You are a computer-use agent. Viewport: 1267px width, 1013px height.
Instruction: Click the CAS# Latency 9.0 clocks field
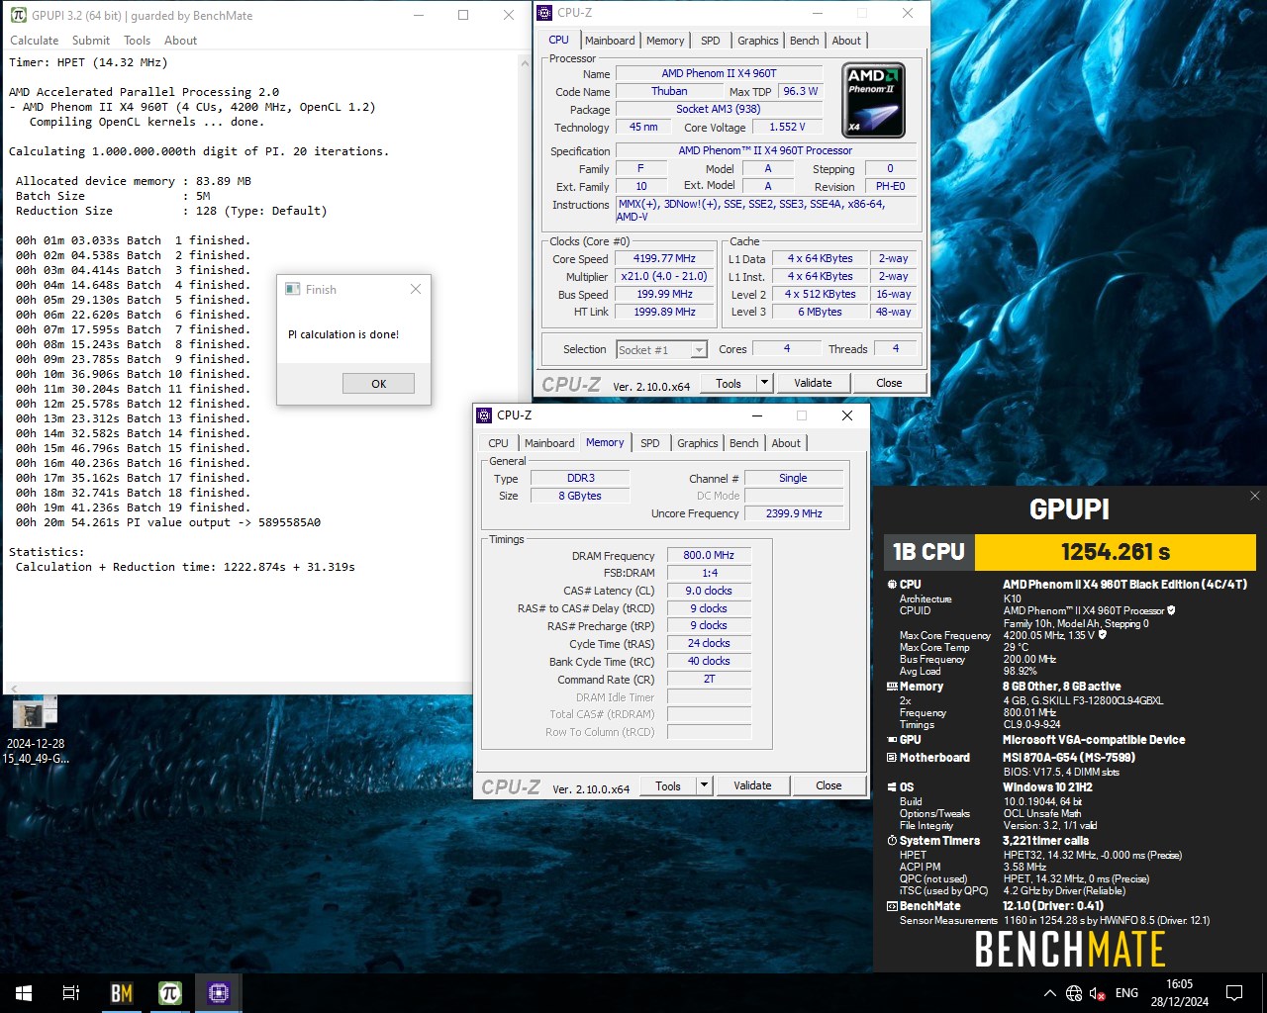(709, 591)
